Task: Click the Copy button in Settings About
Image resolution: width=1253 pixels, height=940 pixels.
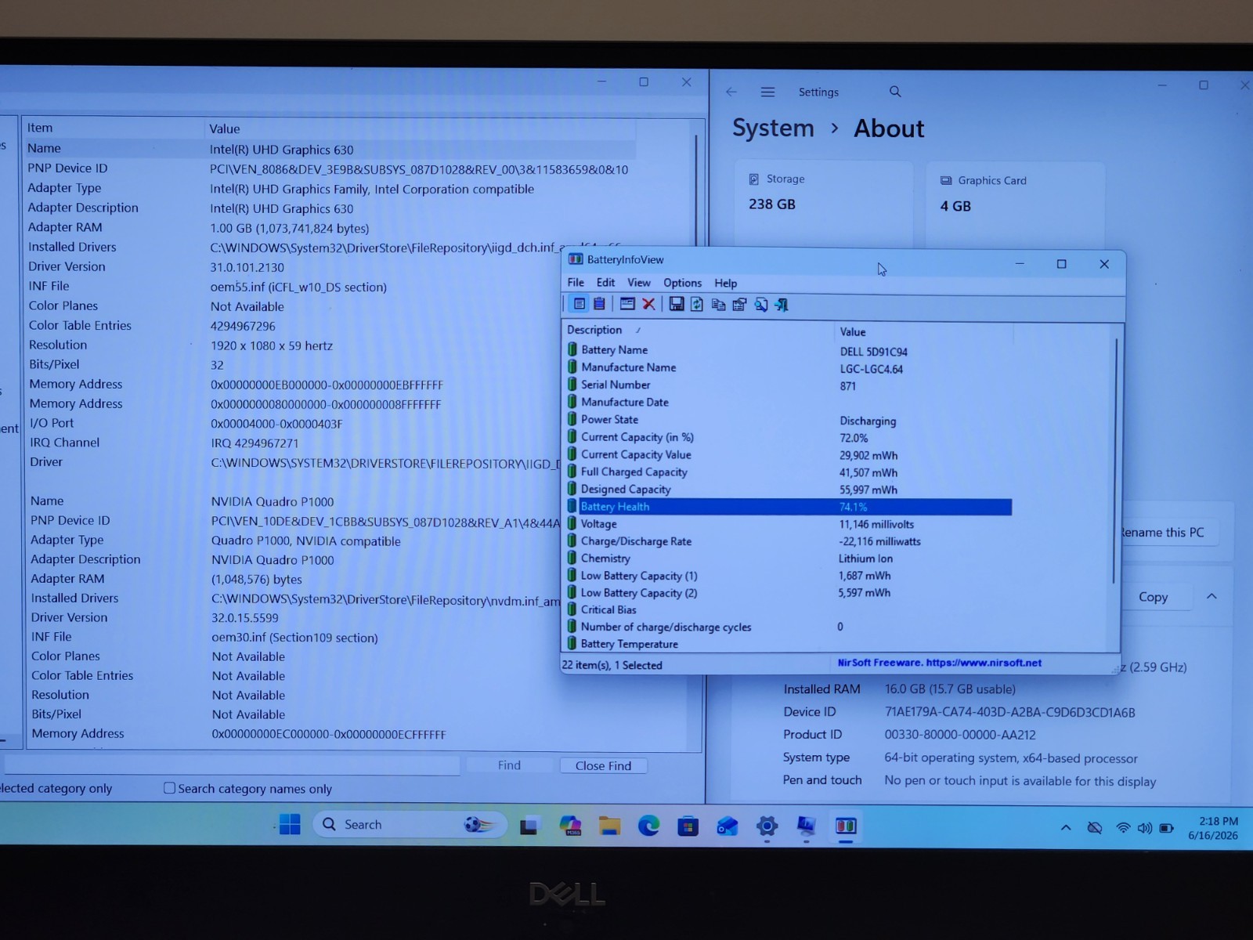Action: [x=1153, y=596]
